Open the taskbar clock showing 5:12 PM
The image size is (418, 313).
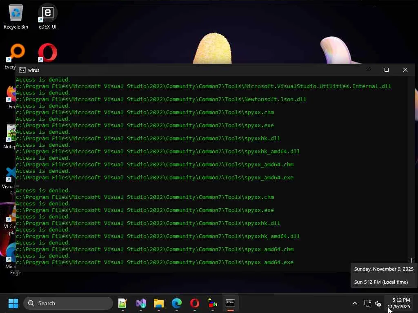click(399, 303)
